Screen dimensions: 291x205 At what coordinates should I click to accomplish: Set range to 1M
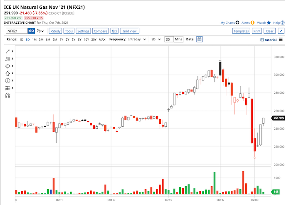pyautogui.click(x=34, y=39)
